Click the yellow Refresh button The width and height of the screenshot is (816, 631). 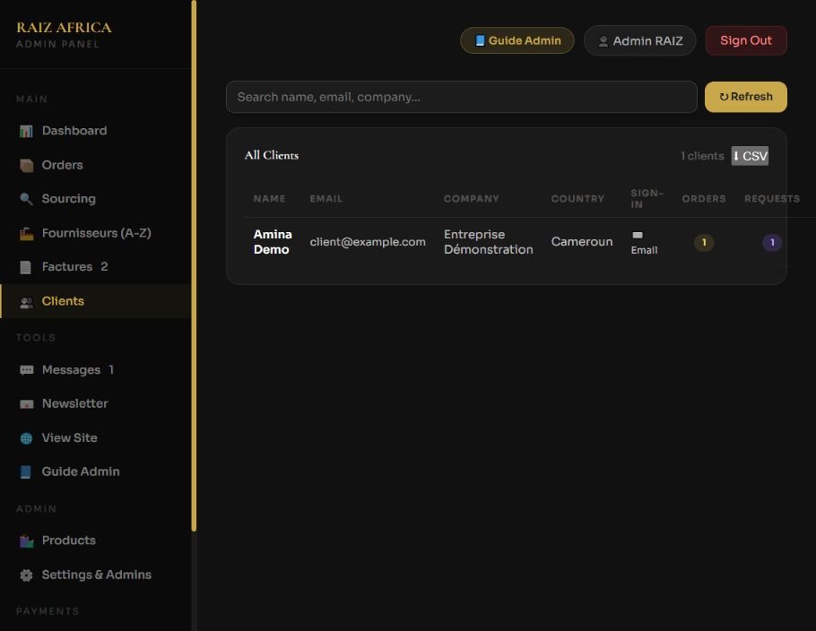746,97
